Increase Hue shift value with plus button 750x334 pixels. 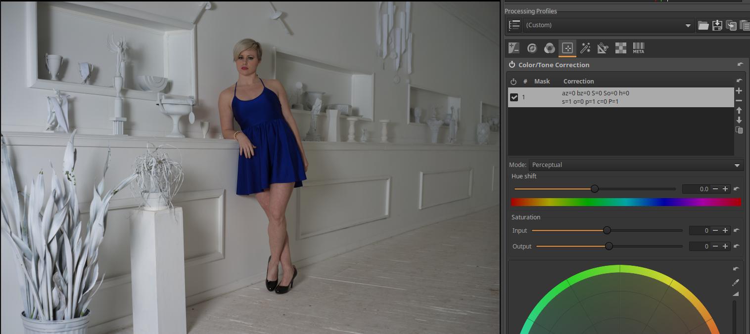[x=725, y=189]
